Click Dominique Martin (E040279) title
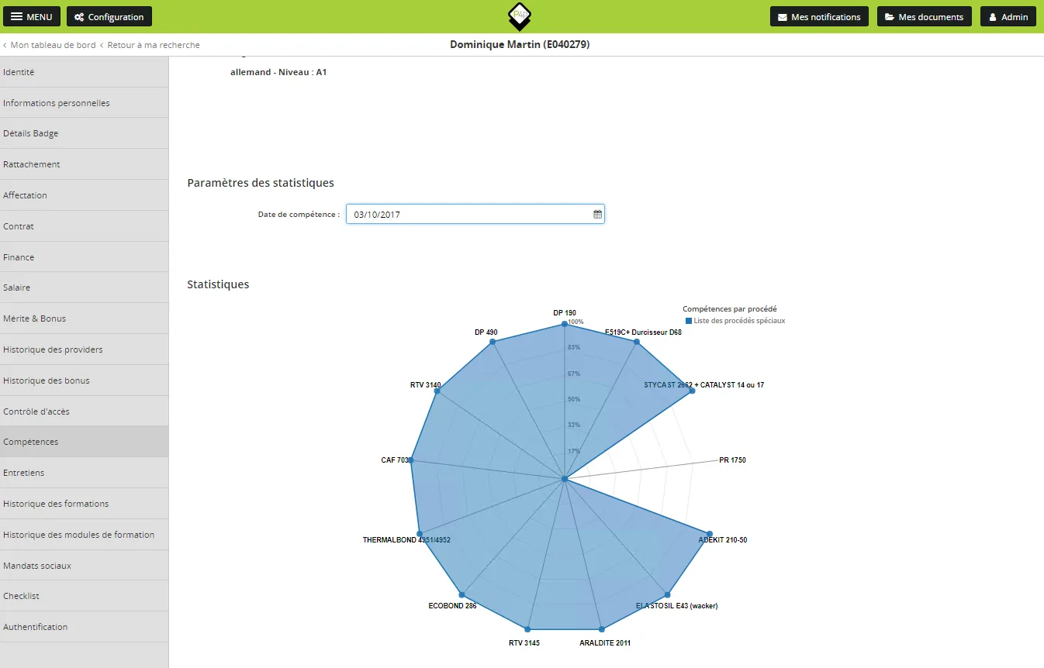1044x668 pixels. pos(520,45)
